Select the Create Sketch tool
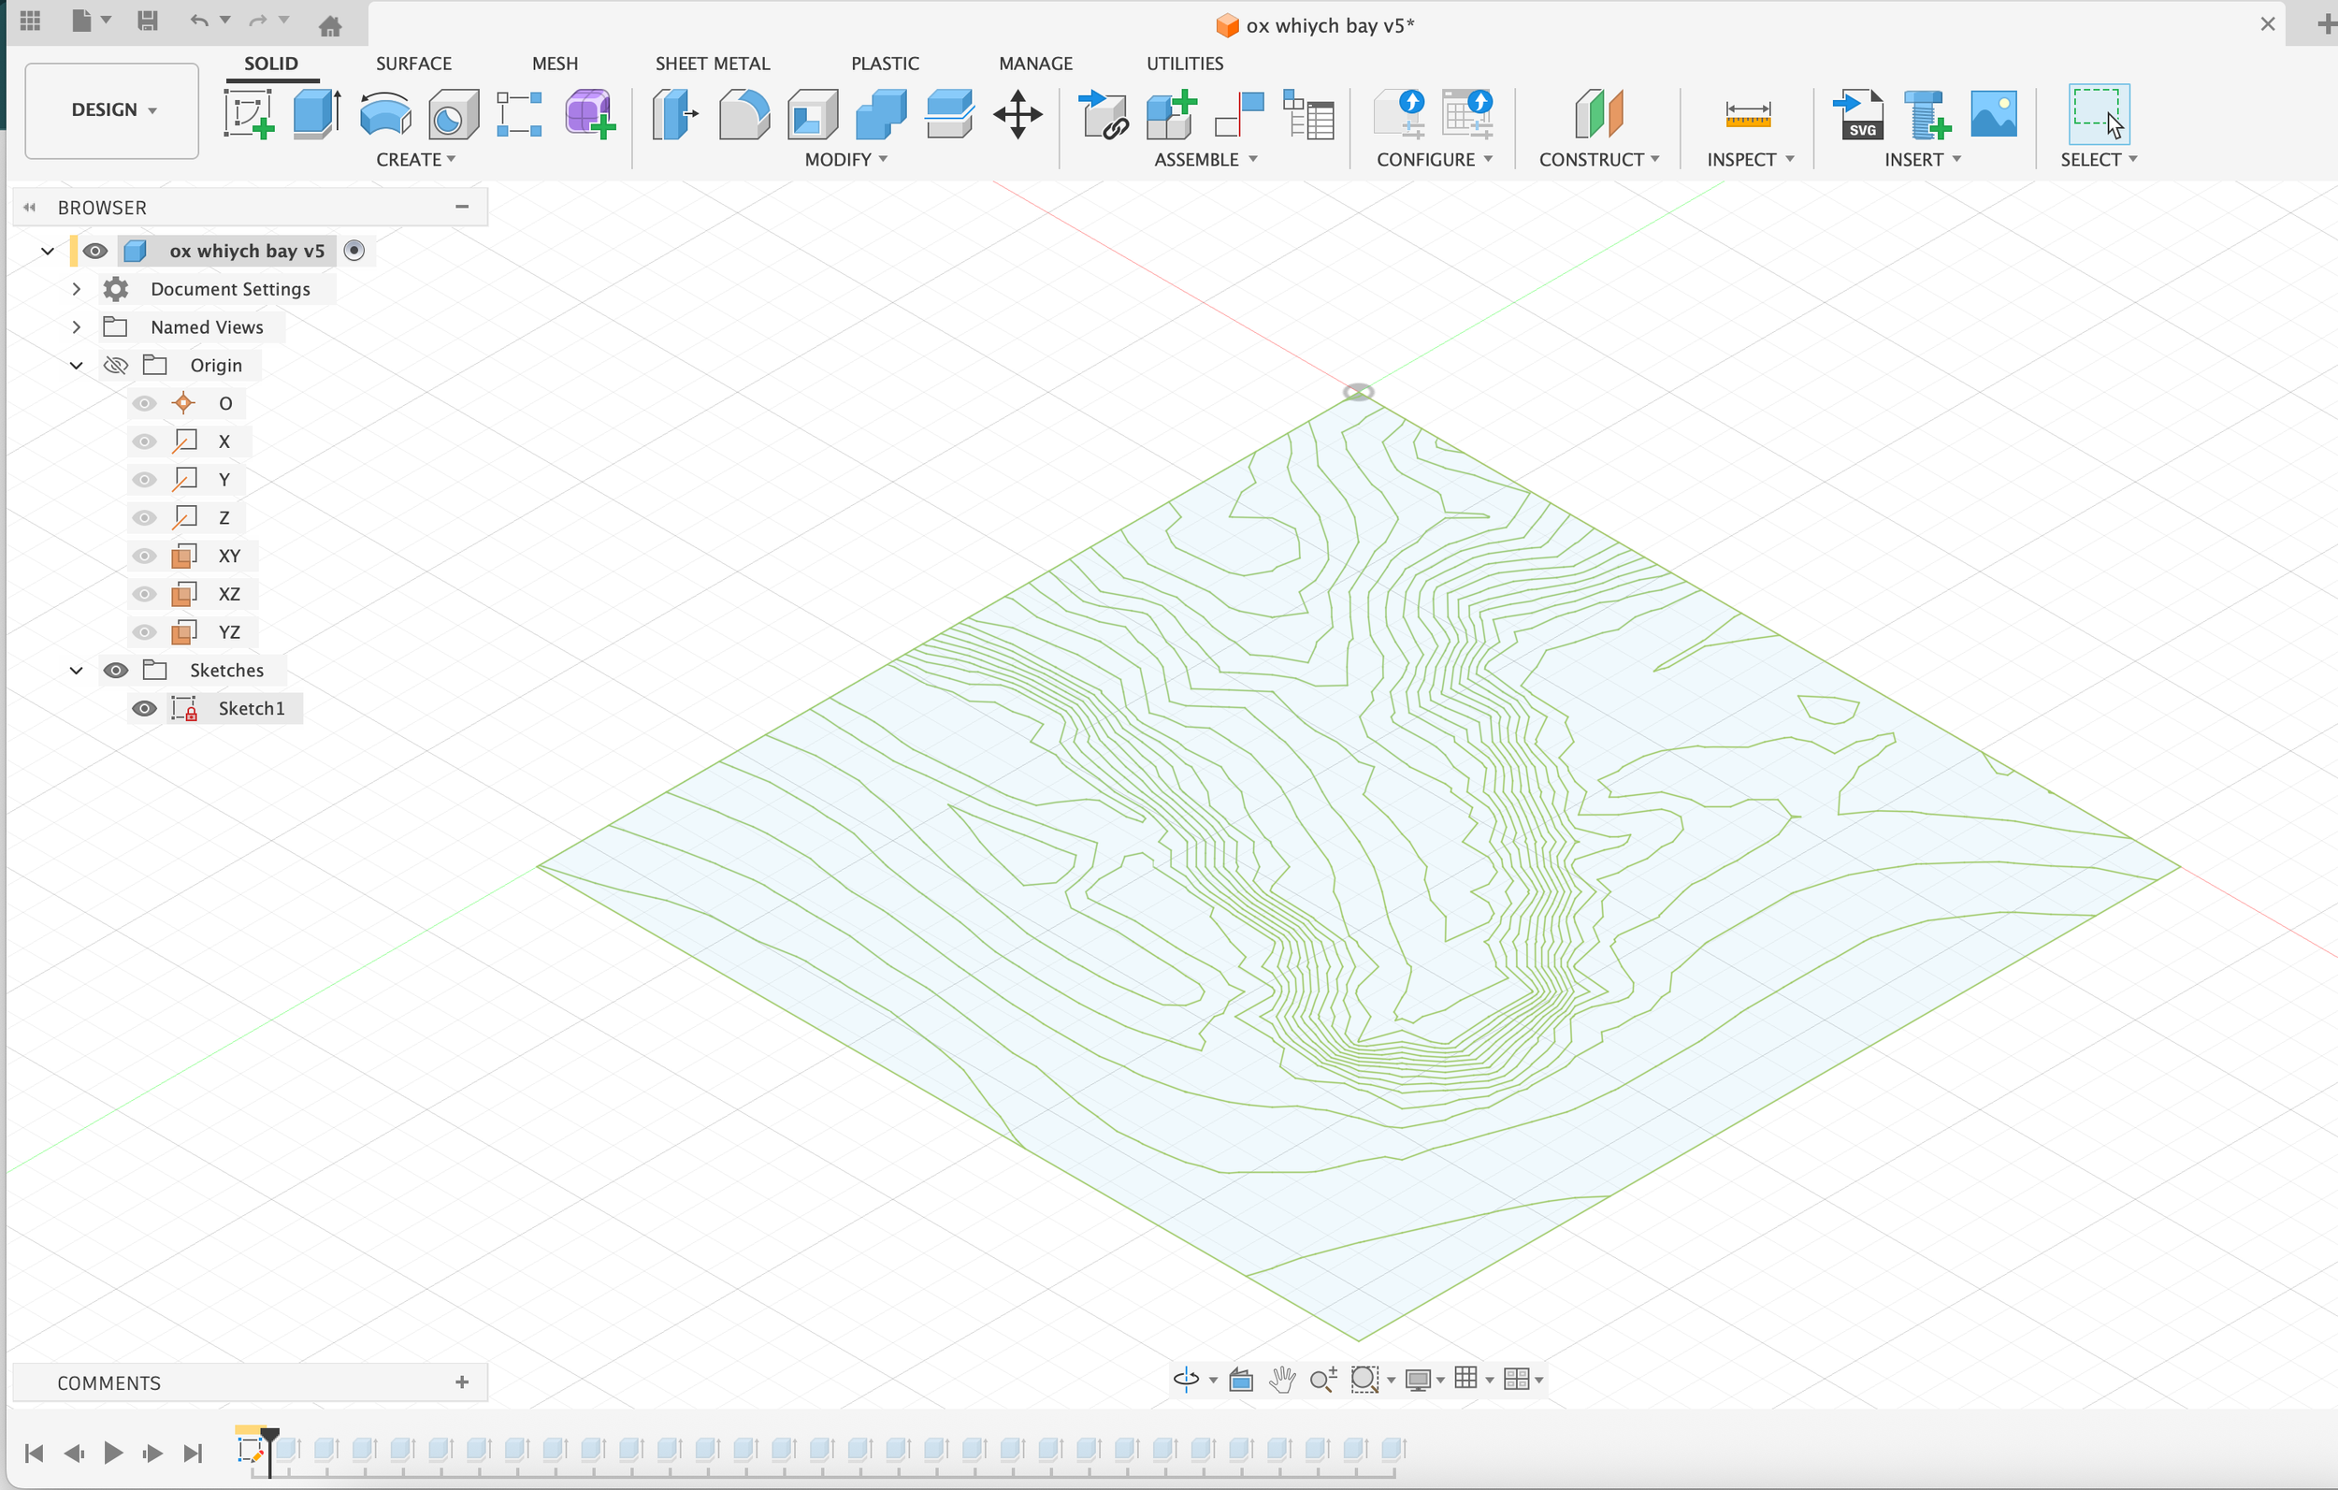Screen dimensions: 2338x1490 249,112
